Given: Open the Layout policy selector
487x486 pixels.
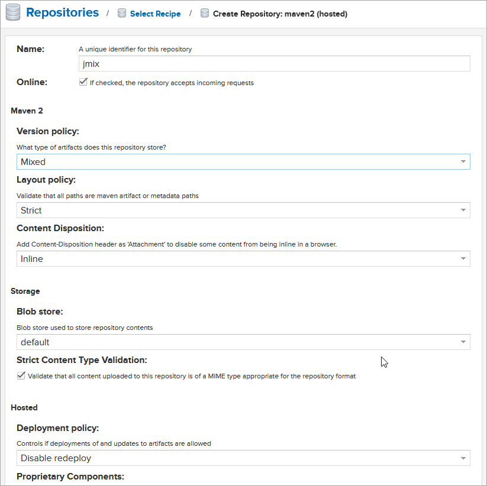Looking at the screenshot, I should point(243,210).
